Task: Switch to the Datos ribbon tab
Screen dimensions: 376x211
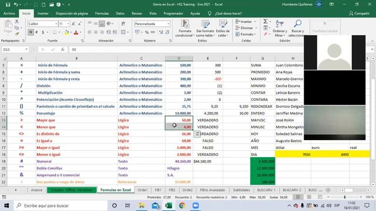Action: (120, 13)
